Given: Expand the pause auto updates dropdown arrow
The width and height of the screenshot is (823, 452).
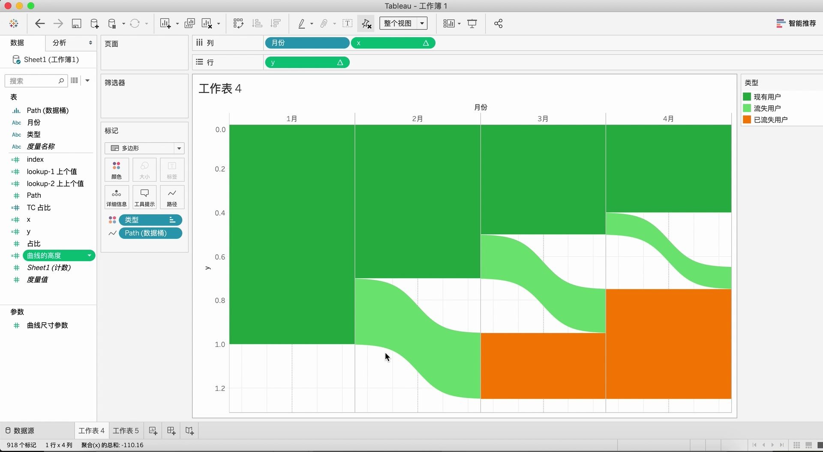Looking at the screenshot, I should tap(123, 24).
